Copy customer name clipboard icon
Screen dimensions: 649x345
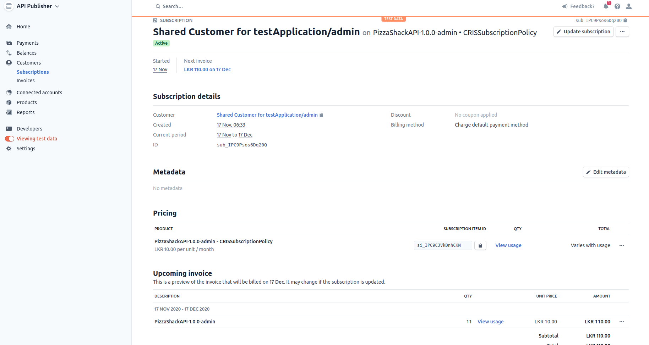[321, 115]
